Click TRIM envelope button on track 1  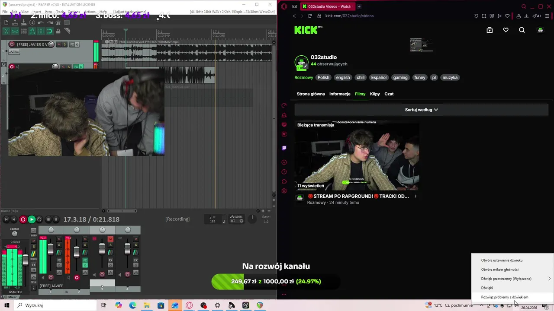coord(15,52)
